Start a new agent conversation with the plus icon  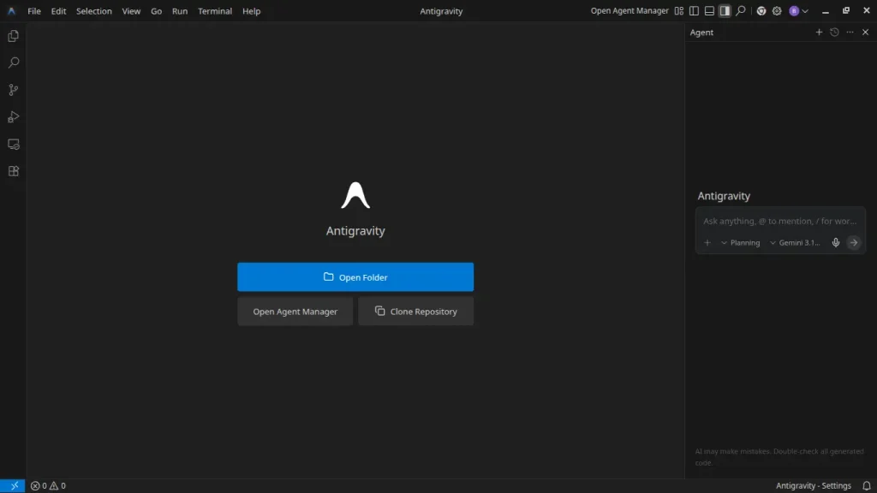click(x=819, y=32)
